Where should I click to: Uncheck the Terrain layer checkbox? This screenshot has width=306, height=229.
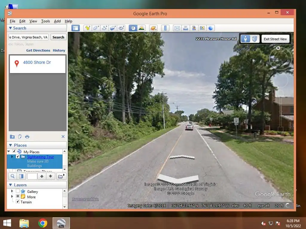[x=18, y=202]
